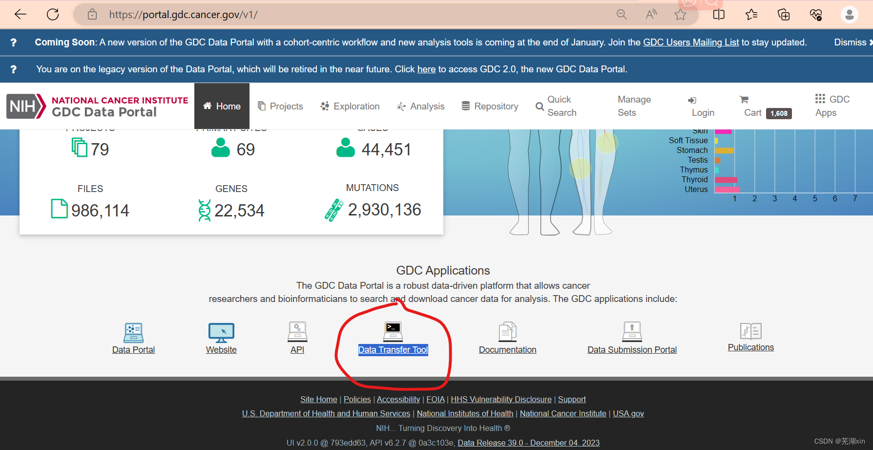Open the Analysis menu item

coord(420,106)
